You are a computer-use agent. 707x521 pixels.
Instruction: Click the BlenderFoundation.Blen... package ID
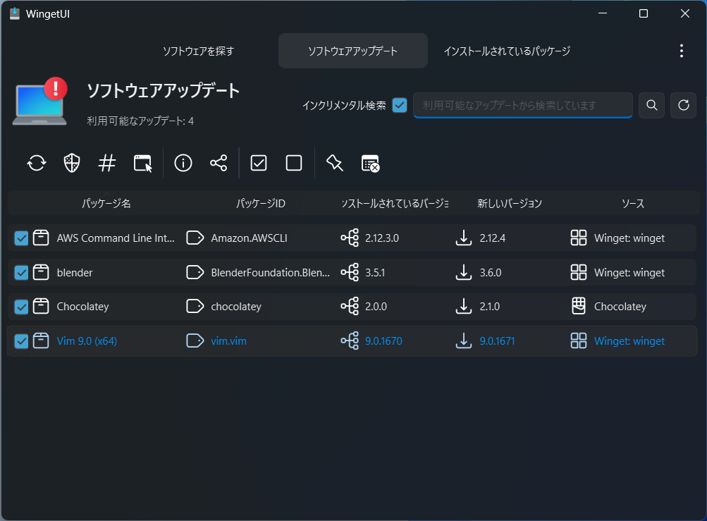pos(270,272)
